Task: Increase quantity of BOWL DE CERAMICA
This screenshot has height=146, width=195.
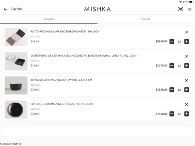Action: [187, 90]
